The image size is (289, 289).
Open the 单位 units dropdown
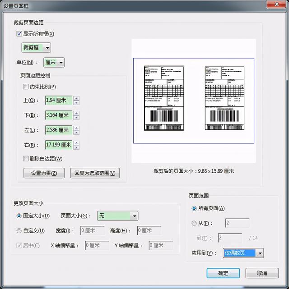pos(54,63)
